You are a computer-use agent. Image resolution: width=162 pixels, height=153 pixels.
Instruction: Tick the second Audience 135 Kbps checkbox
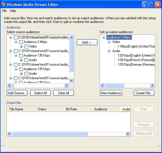pyautogui.click(x=21, y=69)
